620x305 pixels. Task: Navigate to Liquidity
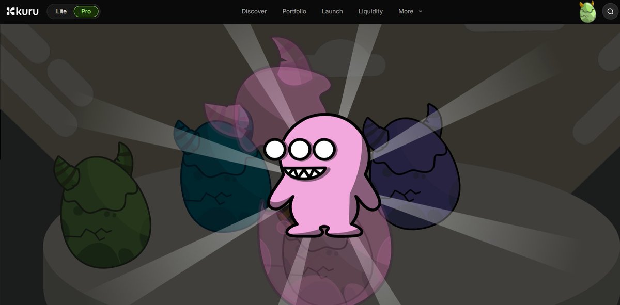[370, 11]
